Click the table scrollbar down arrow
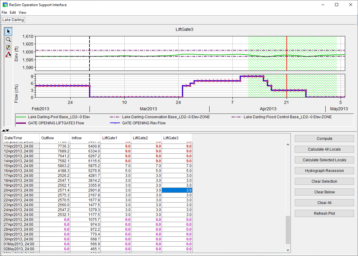Screen dimensions: 358x256 pos(288,250)
